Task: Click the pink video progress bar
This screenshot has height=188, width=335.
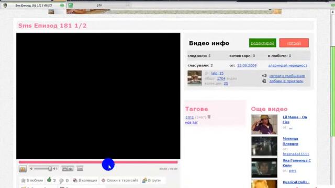Action: tap(98, 162)
